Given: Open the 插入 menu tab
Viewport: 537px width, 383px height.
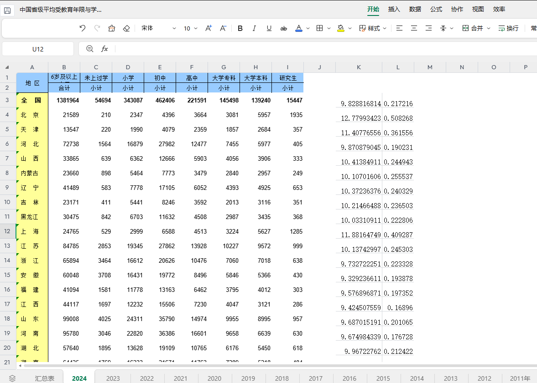Looking at the screenshot, I should click(x=394, y=9).
